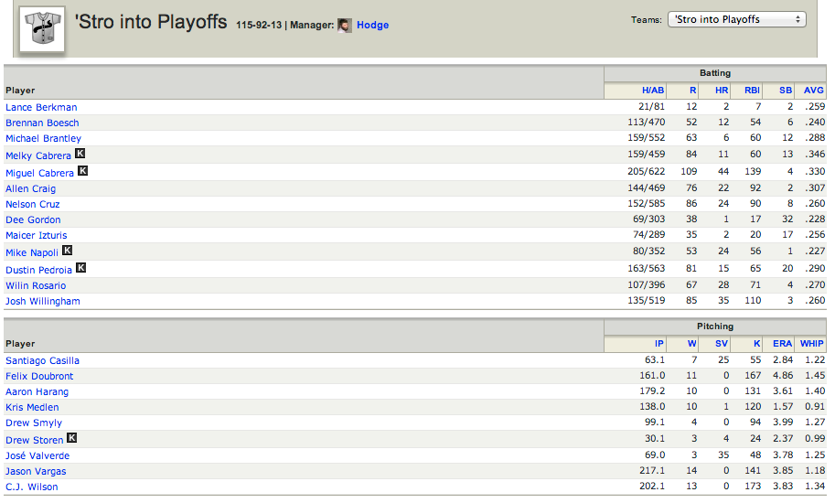Open Maicer Izturis player page
The height and width of the screenshot is (503, 835).
37,235
